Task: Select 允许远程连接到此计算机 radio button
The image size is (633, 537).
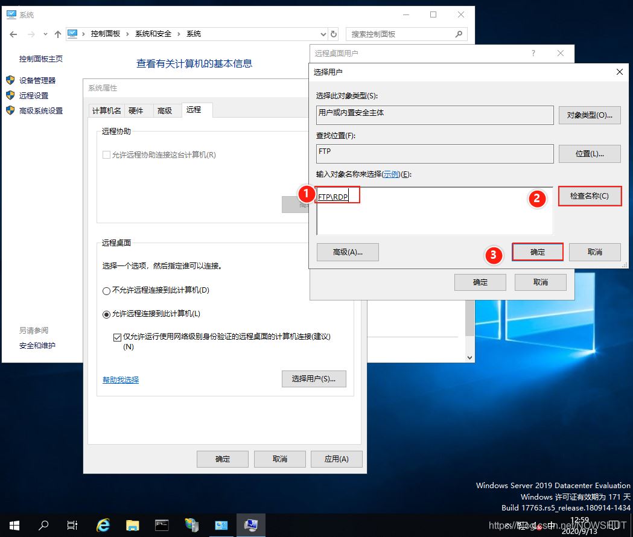Action: tap(107, 314)
